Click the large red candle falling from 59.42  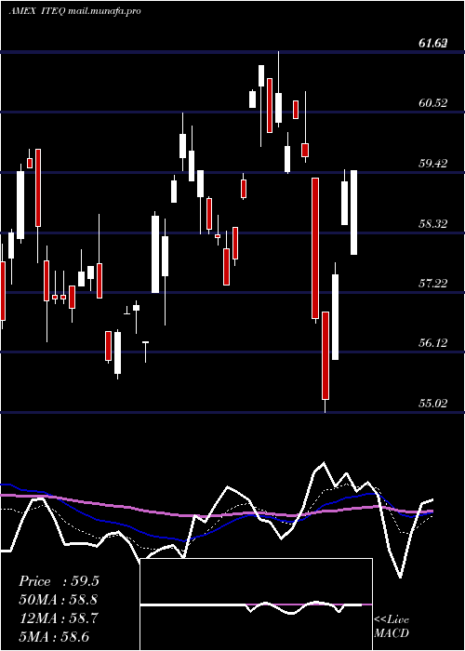point(315,248)
